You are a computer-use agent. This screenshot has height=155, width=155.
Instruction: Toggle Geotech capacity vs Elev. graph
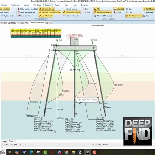50,13
